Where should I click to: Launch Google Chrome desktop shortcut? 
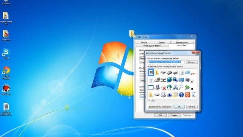[x=6, y=73]
